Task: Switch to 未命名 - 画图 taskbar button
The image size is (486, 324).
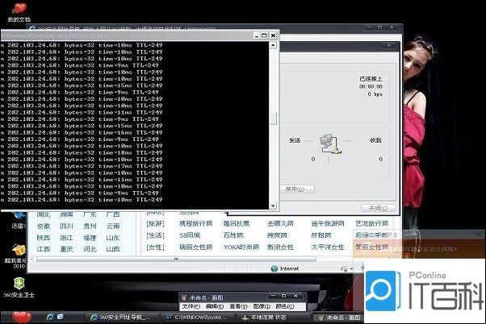Action: [339, 318]
